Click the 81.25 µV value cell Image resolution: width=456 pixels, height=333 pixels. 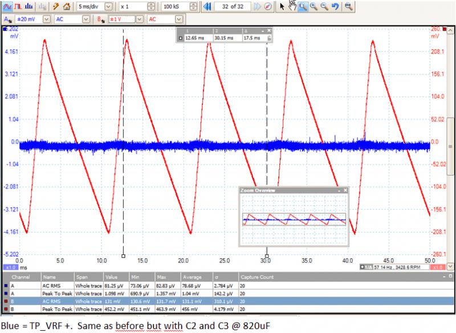click(115, 286)
